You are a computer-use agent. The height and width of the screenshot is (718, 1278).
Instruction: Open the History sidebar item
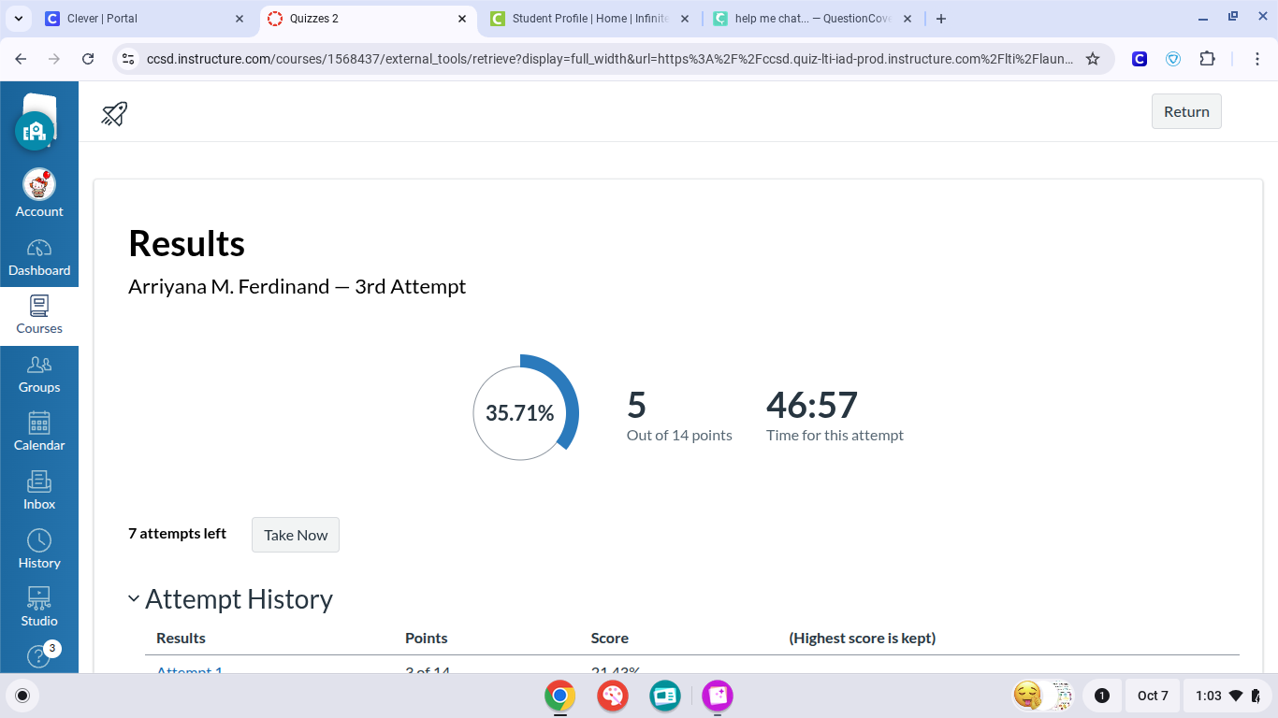[39, 550]
